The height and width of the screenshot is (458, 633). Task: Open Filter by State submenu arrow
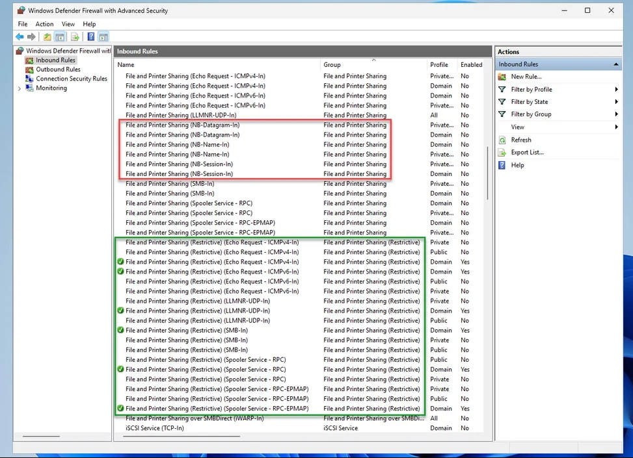616,101
